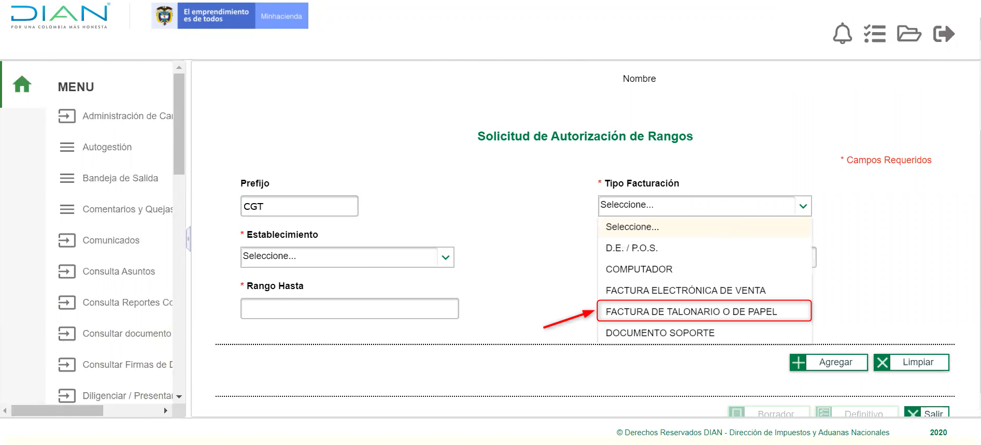Click the Rango Hasta input field

[349, 309]
